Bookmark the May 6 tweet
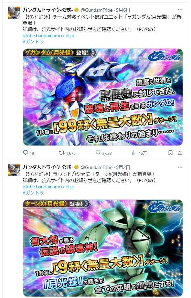The width and height of the screenshot is (191, 298). click(170, 152)
